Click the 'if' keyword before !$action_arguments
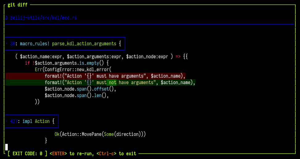 coord(27,63)
